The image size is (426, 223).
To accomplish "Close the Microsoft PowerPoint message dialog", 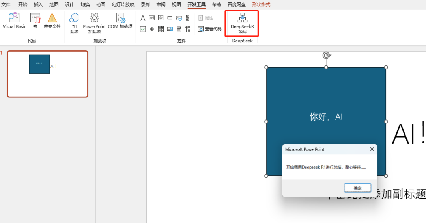I will pyautogui.click(x=372, y=149).
